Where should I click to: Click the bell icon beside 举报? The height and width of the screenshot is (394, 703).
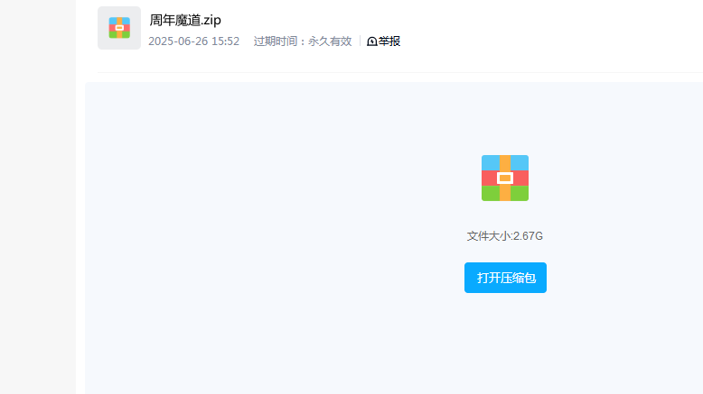372,41
